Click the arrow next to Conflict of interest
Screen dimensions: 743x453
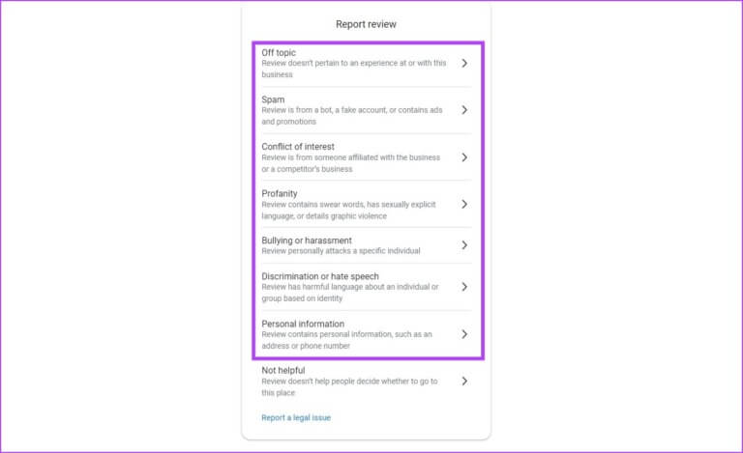(x=464, y=157)
